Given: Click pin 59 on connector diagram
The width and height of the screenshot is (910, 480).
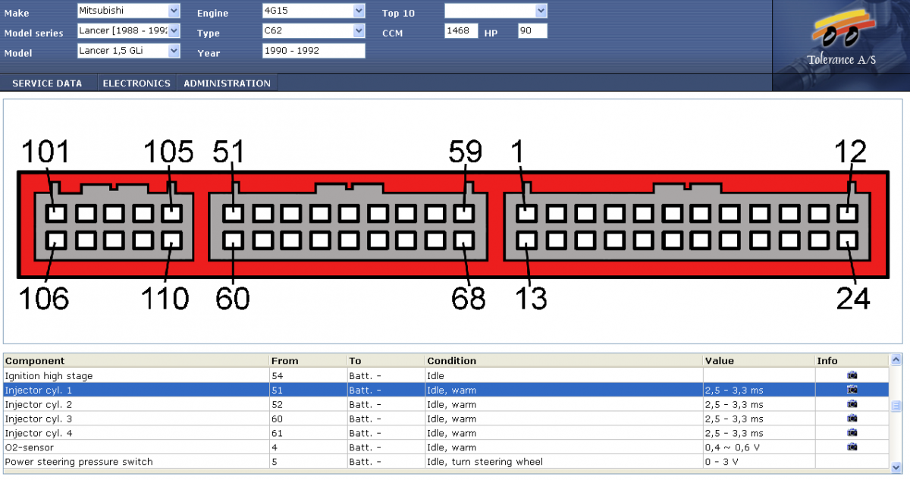Looking at the screenshot, I should point(464,213).
